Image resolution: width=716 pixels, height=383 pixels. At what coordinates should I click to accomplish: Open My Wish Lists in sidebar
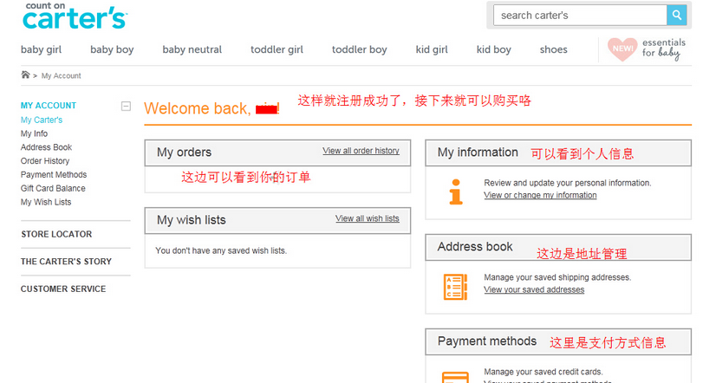(x=46, y=202)
